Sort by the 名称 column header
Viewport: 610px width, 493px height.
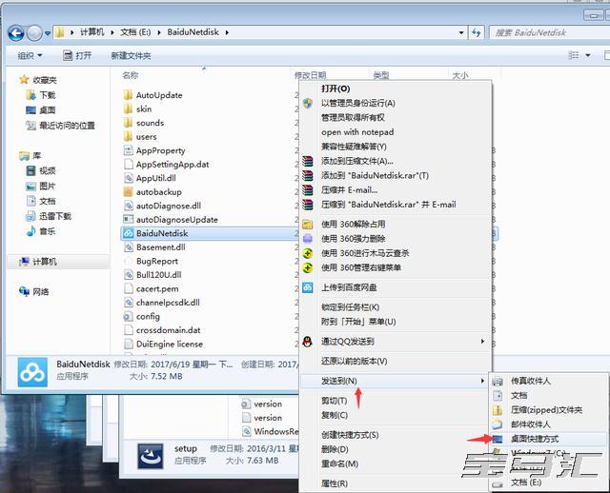point(131,75)
